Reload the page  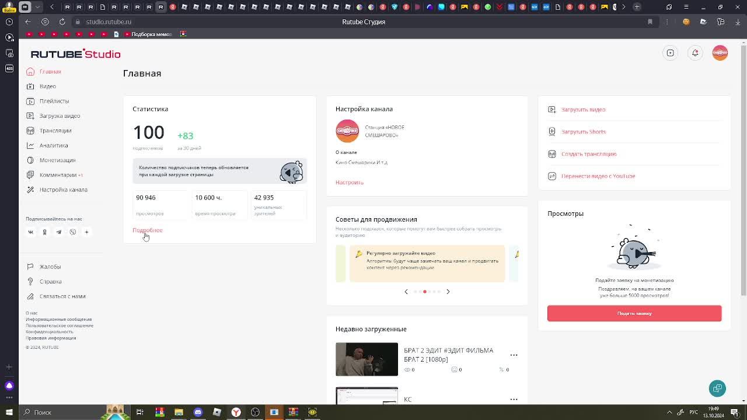tap(62, 22)
